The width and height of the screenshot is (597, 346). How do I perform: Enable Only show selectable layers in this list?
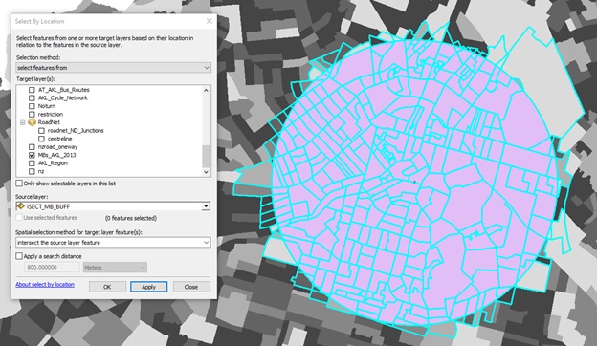tap(19, 184)
